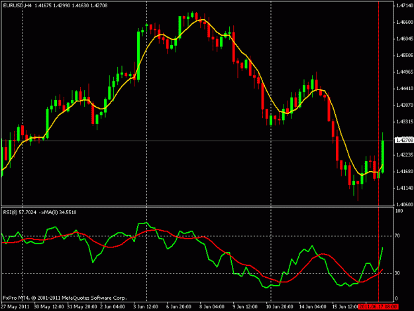Screen dimensions: 414x311
Task: Click the RSI(8) 57.7024 indicator label
Action: point(19,212)
